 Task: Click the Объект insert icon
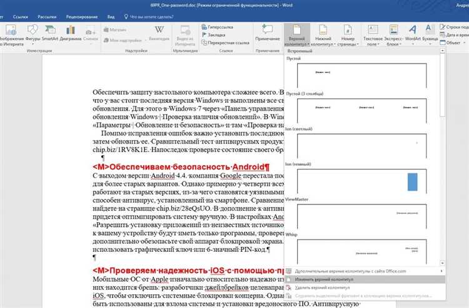[443, 43]
